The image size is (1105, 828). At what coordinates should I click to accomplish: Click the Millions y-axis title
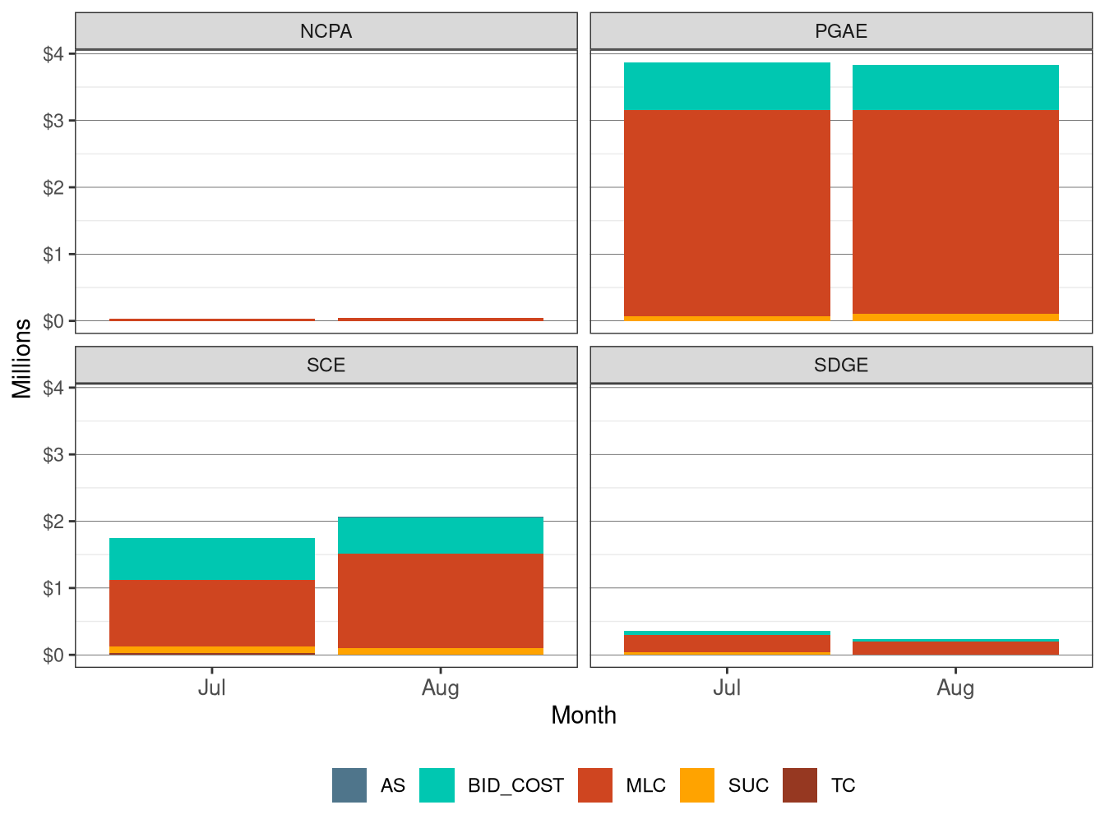click(22, 358)
